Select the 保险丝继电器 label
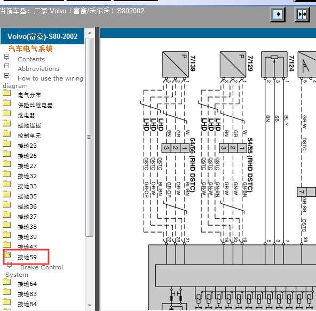Screen dimensions: 316x311 coord(35,105)
